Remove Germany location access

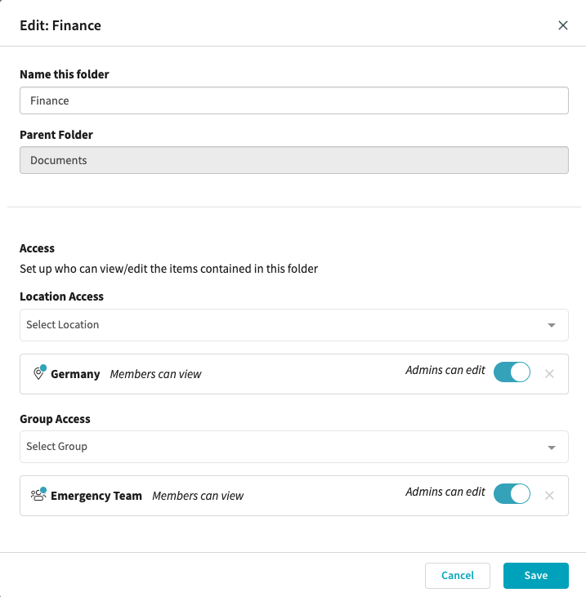tap(549, 374)
